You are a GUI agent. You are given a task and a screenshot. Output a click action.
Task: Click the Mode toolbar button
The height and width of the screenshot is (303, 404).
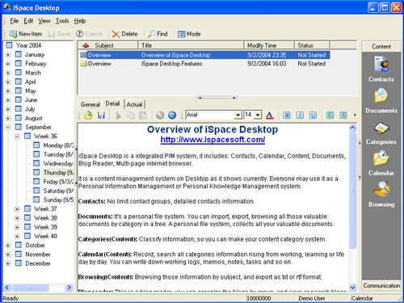coord(189,34)
